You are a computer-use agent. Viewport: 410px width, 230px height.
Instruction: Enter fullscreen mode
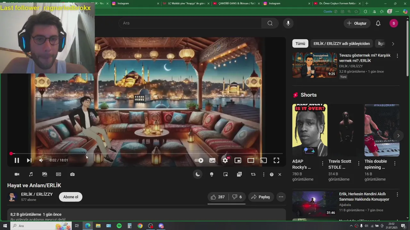(x=276, y=160)
